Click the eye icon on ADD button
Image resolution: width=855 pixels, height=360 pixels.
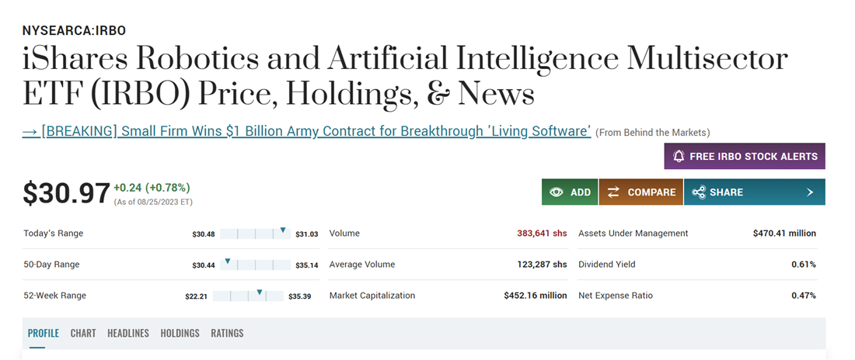pyautogui.click(x=556, y=192)
